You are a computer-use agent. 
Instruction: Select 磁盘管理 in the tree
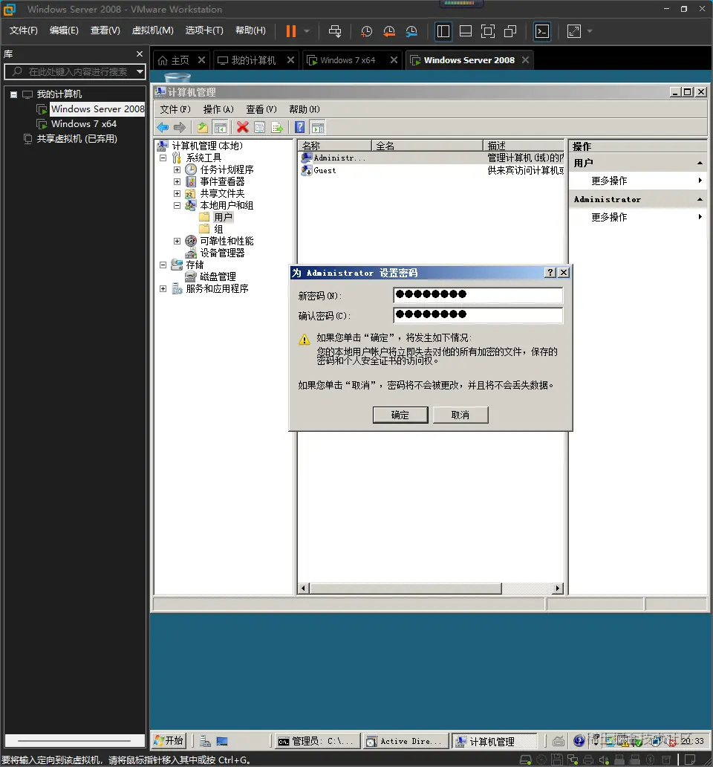click(218, 277)
